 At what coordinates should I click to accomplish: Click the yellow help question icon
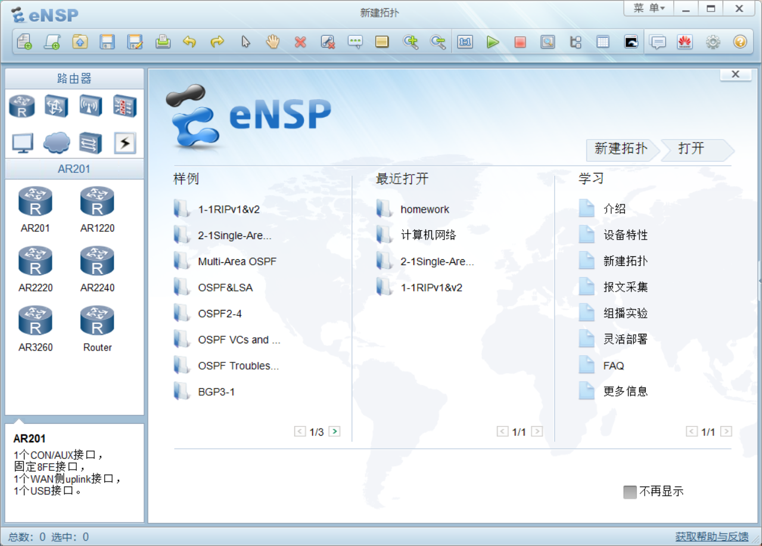(740, 42)
